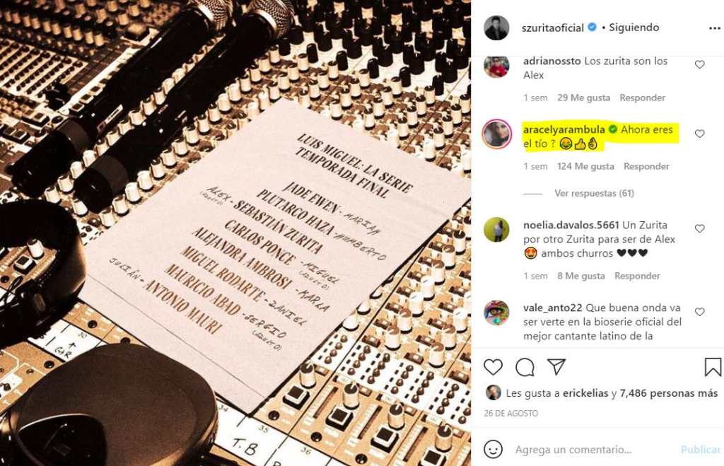Expand Ver respuestas (61) replies
724x466 pixels.
click(x=594, y=193)
